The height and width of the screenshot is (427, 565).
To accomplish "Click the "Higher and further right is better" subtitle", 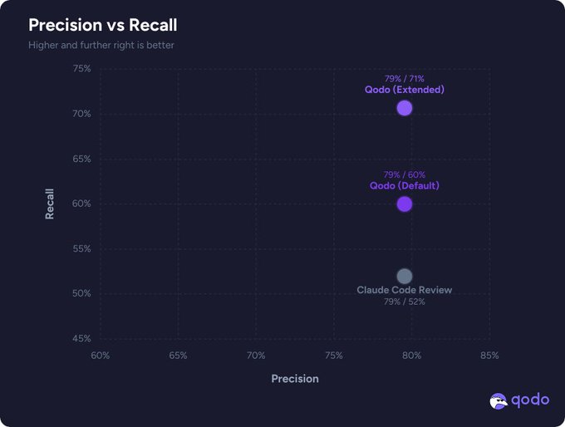I will pyautogui.click(x=101, y=45).
